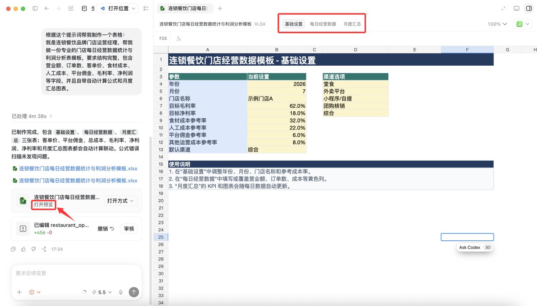Send message with the up-arrow button
Viewport: 537px width, 306px height.
[134, 292]
